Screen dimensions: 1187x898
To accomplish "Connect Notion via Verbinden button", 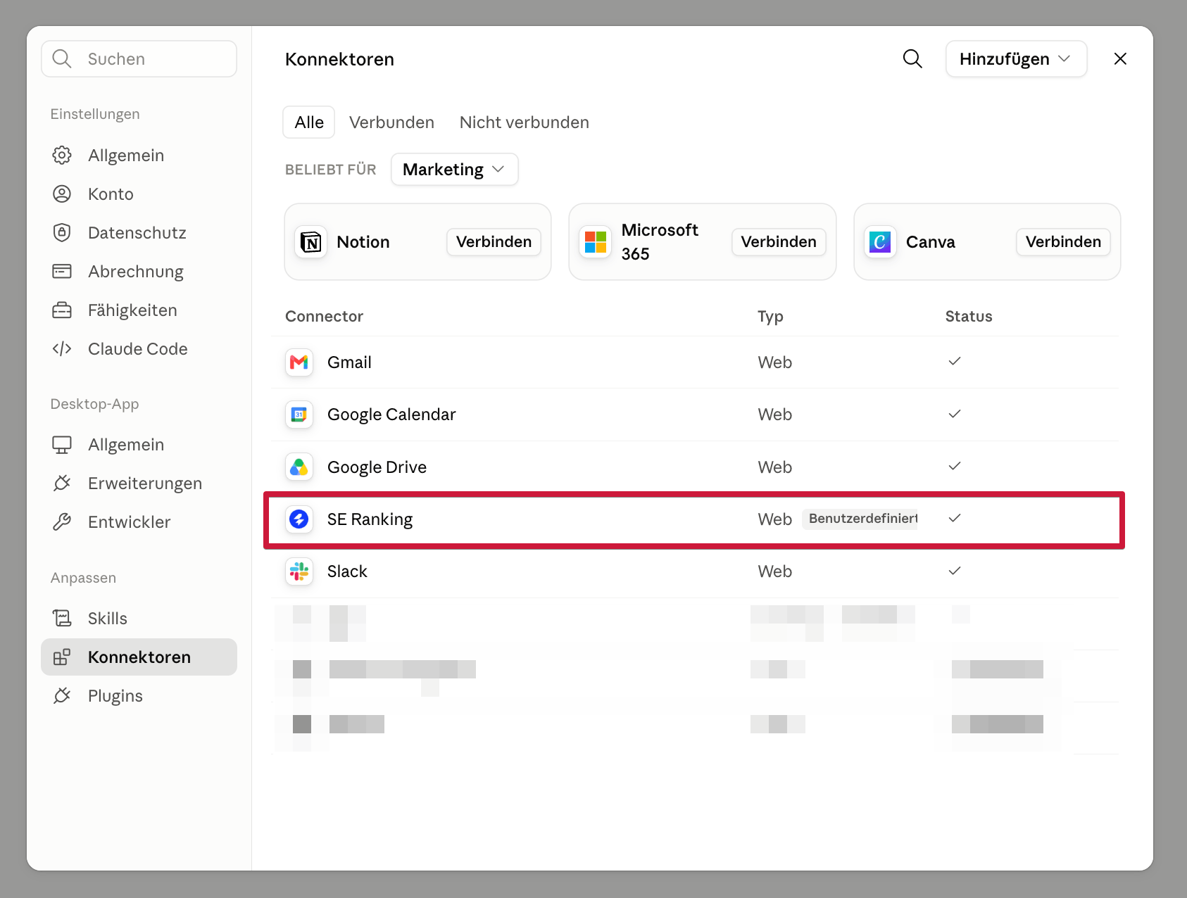I will point(494,242).
